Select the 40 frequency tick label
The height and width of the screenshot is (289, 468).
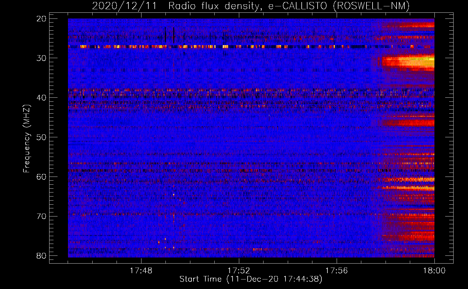point(42,98)
